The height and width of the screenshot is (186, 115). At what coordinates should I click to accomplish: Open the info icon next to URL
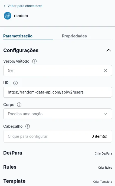click(15, 83)
